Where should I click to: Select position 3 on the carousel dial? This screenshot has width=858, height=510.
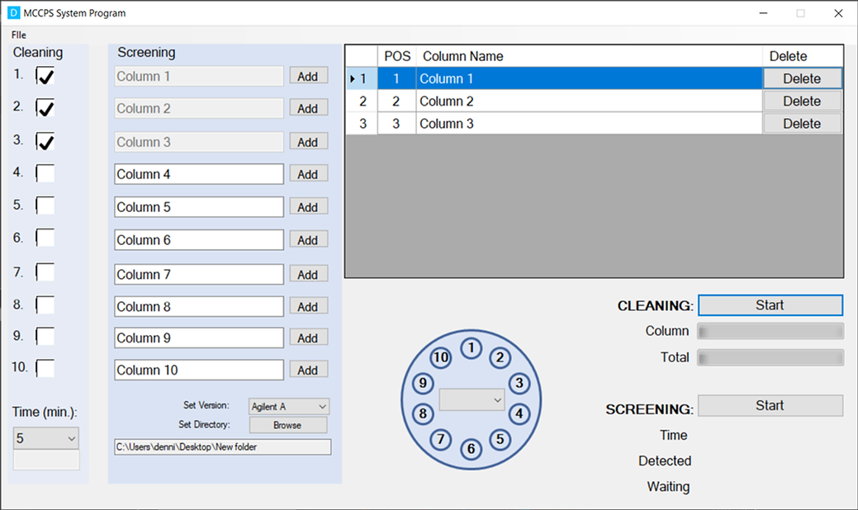pos(519,383)
